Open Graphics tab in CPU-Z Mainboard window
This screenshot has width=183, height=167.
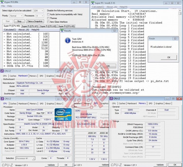(50, 76)
